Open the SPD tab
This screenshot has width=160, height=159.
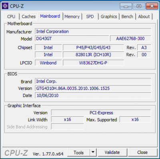coord(90,16)
